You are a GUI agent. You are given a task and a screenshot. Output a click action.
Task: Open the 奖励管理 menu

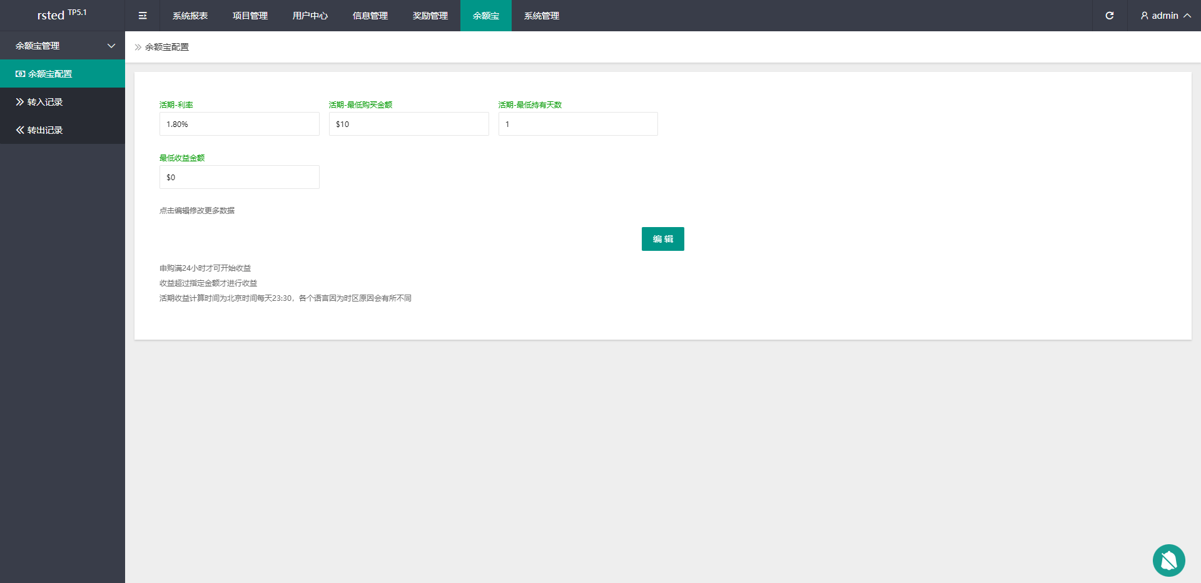(x=430, y=16)
